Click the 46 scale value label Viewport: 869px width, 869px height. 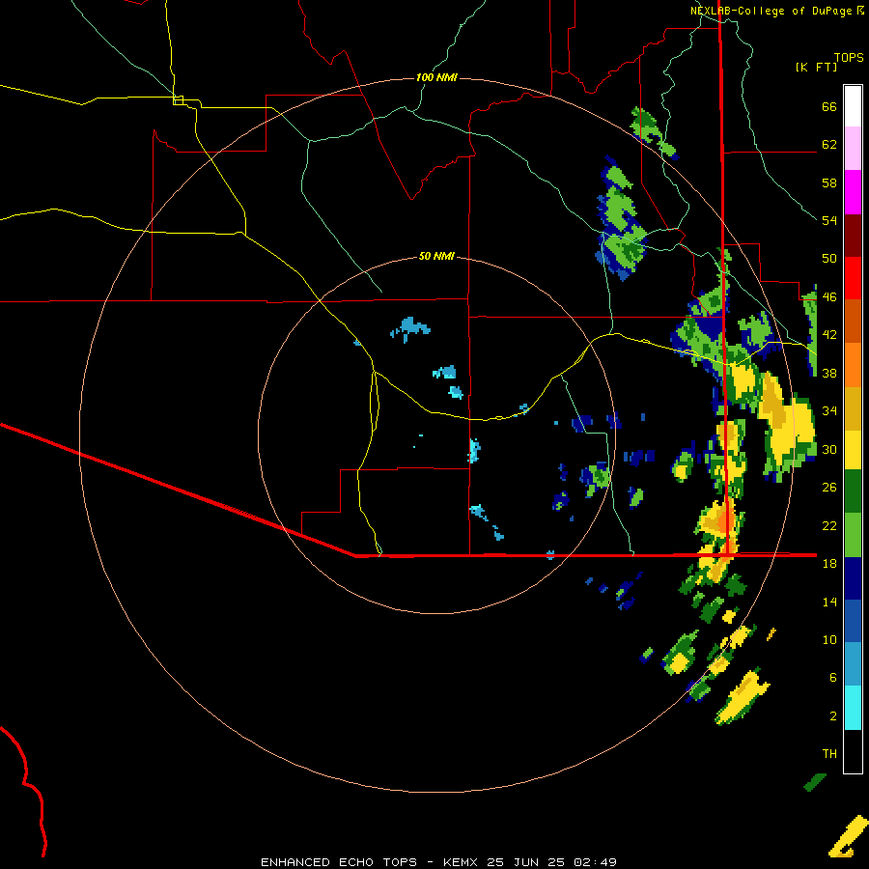click(829, 296)
